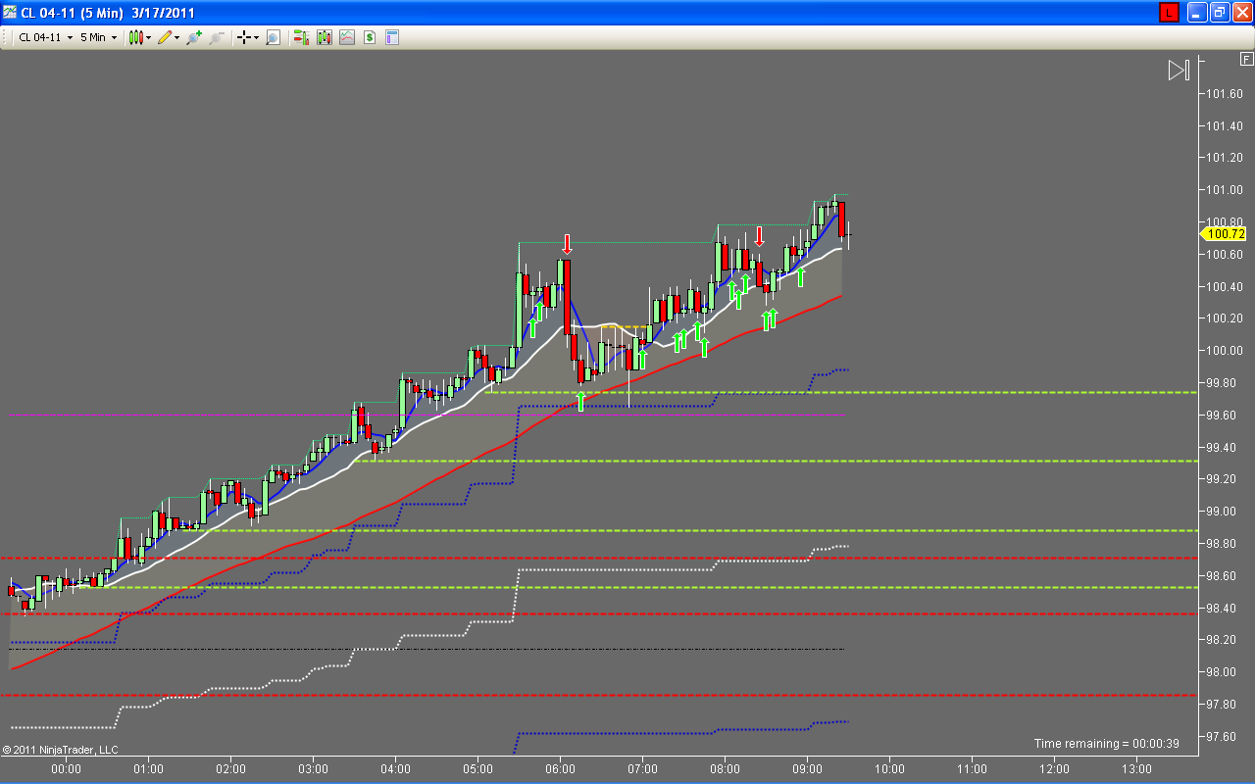Viewport: 1255px width, 784px height.
Task: Open the chart style candlestick menu
Action: (x=139, y=37)
